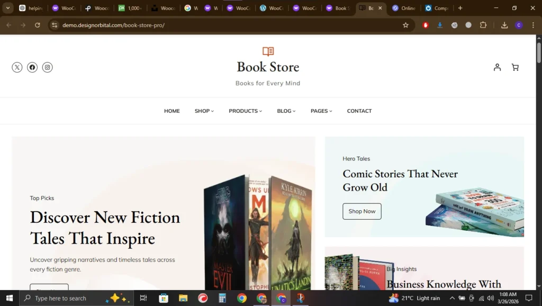Viewport: 542px width, 306px height.
Task: Open the Chrome profile avatar C
Action: (519, 25)
